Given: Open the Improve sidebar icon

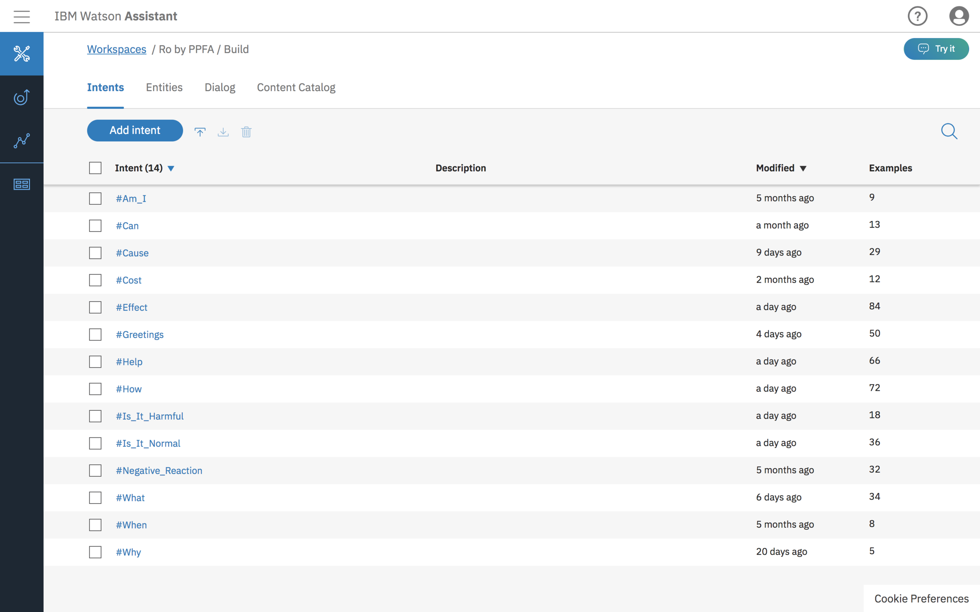Looking at the screenshot, I should point(22,97).
